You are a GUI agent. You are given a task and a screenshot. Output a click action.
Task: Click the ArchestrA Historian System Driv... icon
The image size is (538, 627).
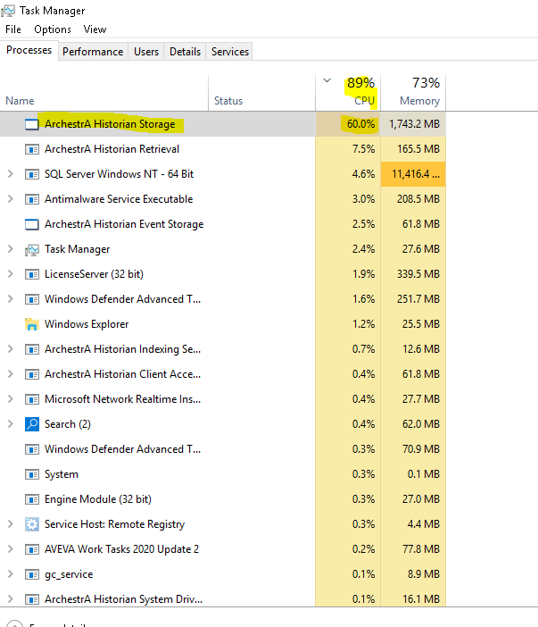[x=31, y=599]
